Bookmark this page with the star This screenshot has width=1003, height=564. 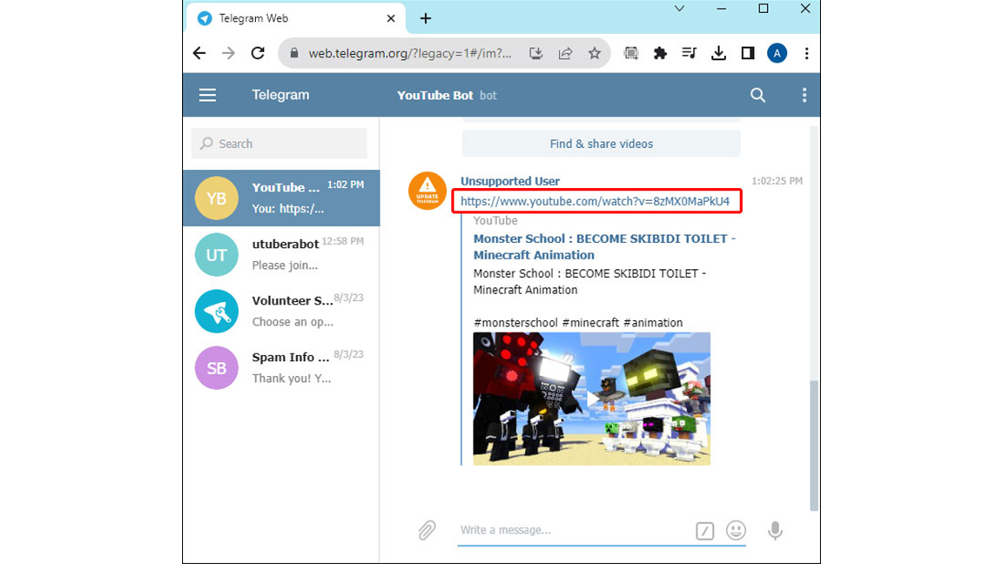coord(595,53)
